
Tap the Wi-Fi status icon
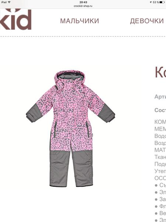pyautogui.click(x=9, y=2)
